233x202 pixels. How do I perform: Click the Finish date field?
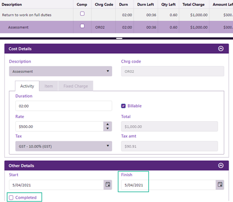(x=168, y=185)
